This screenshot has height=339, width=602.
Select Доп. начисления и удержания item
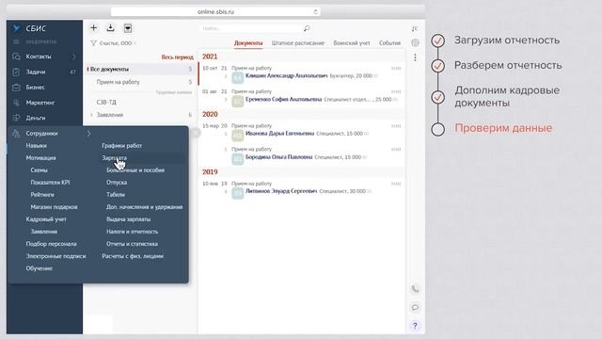pos(144,207)
